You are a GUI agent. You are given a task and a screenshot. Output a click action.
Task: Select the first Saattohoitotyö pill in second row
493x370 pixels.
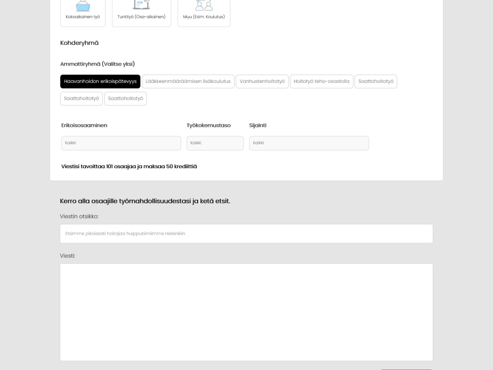81,98
